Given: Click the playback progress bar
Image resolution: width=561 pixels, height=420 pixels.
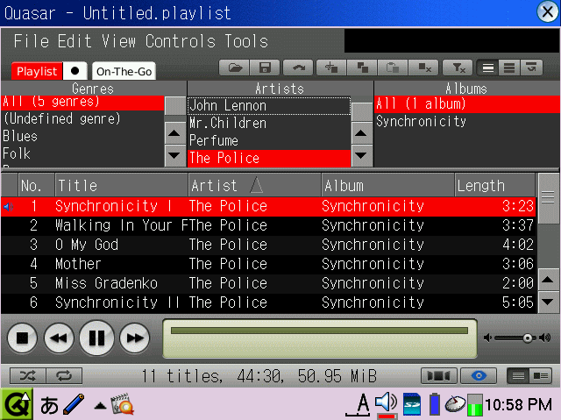Looking at the screenshot, I should (319, 331).
